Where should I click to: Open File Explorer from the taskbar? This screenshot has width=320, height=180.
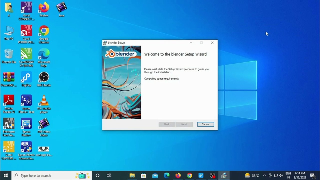132,175
